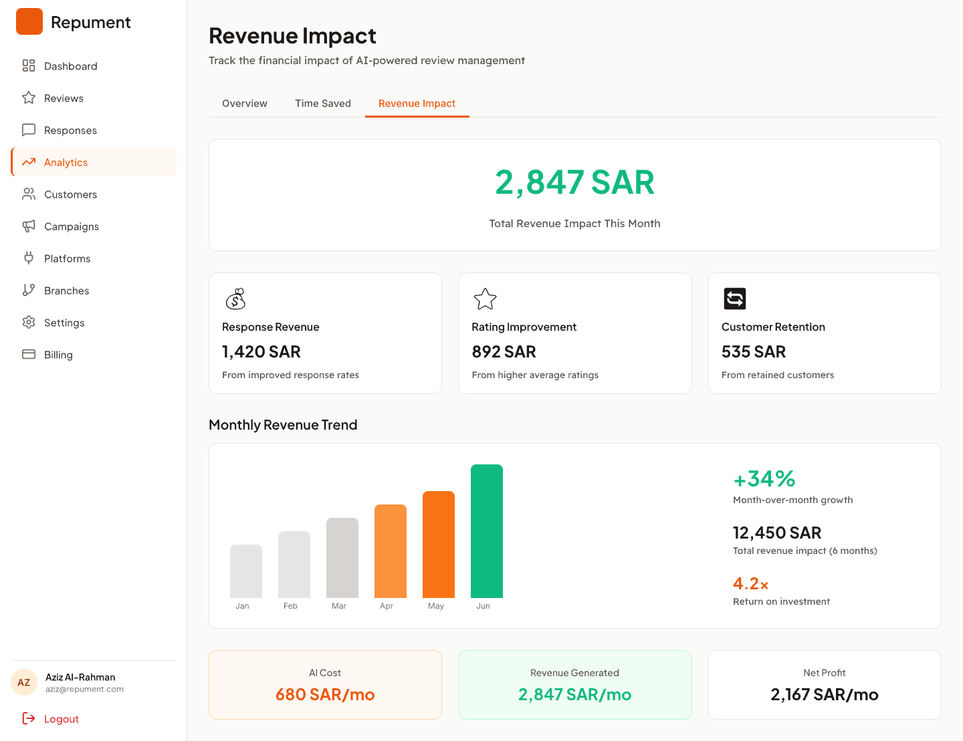963x741 pixels.
Task: Click the Repument brand name
Action: point(90,22)
